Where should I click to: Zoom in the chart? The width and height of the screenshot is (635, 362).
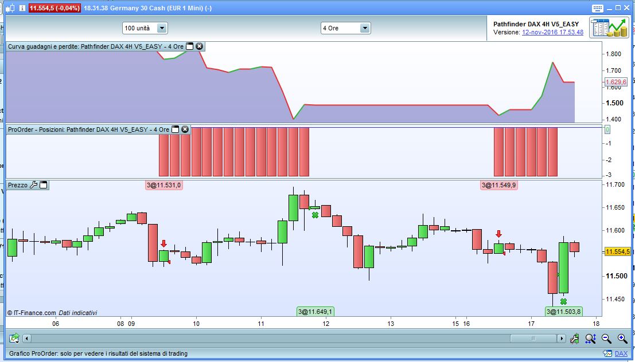click(622, 339)
